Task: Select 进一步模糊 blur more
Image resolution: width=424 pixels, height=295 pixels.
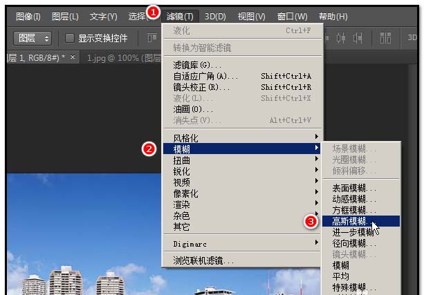Action: click(361, 232)
